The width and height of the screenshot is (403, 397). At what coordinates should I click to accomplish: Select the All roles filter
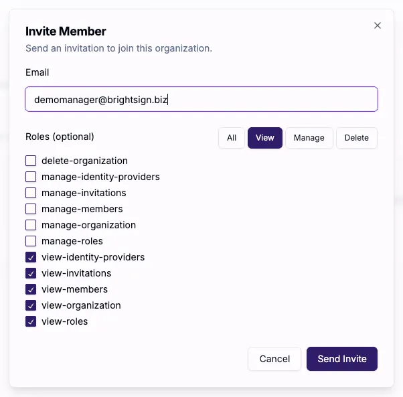tap(232, 138)
